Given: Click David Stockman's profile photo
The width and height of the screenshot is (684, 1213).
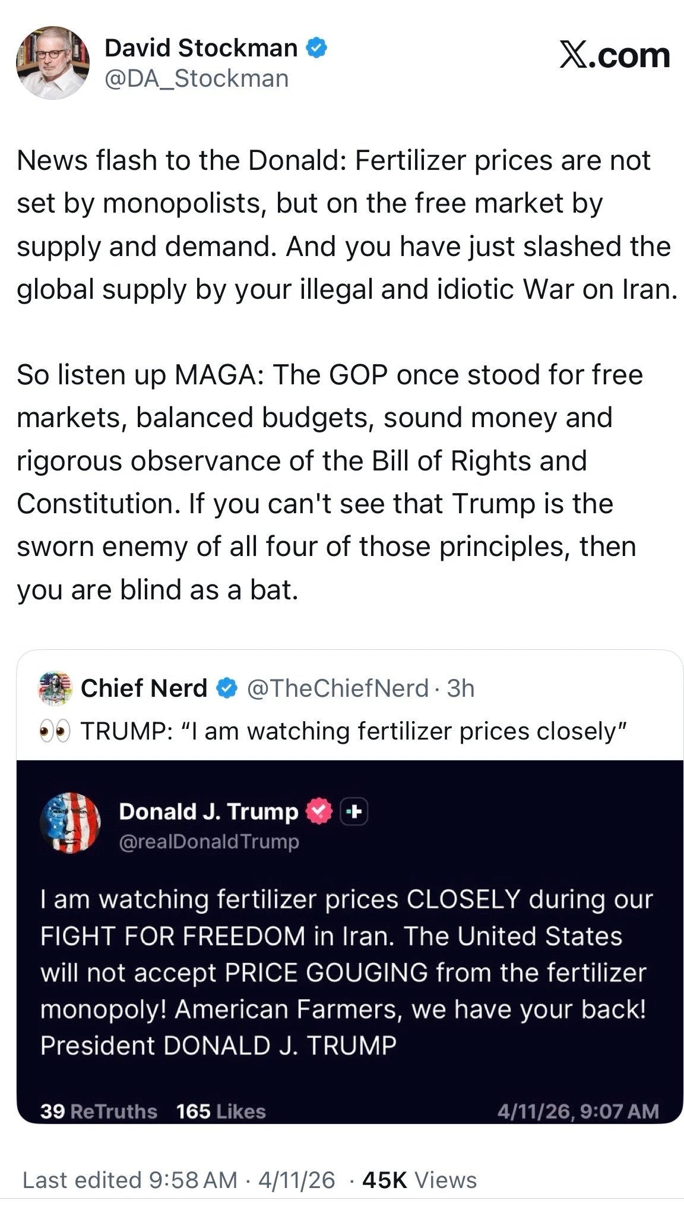Looking at the screenshot, I should (x=52, y=62).
